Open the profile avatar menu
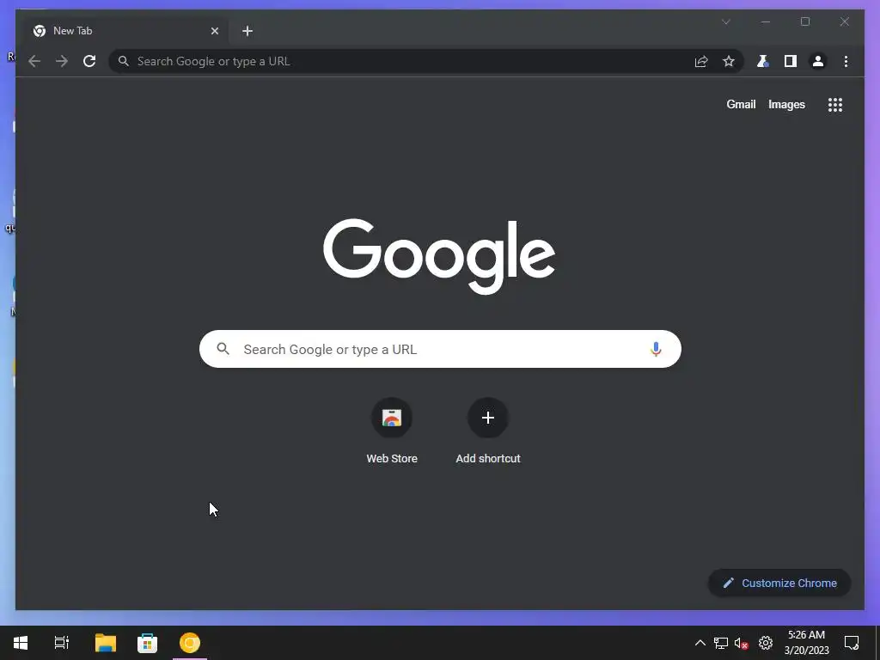 coord(818,61)
